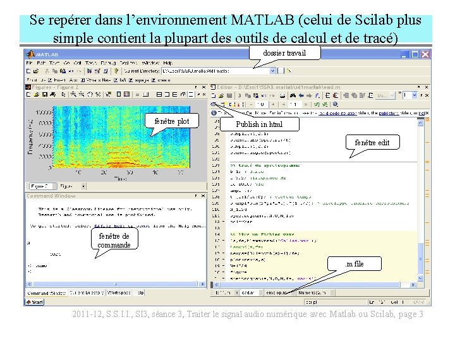Print the figure from Figures toolbar
Screen dimensions: 455x341
[52, 95]
